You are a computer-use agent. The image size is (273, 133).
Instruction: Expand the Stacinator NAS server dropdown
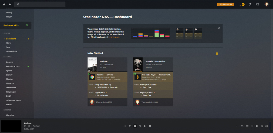[11, 25]
